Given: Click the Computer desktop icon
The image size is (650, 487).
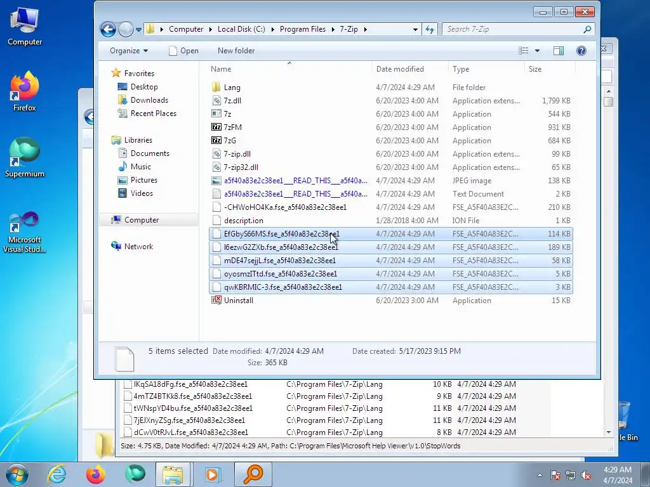Looking at the screenshot, I should 25,27.
